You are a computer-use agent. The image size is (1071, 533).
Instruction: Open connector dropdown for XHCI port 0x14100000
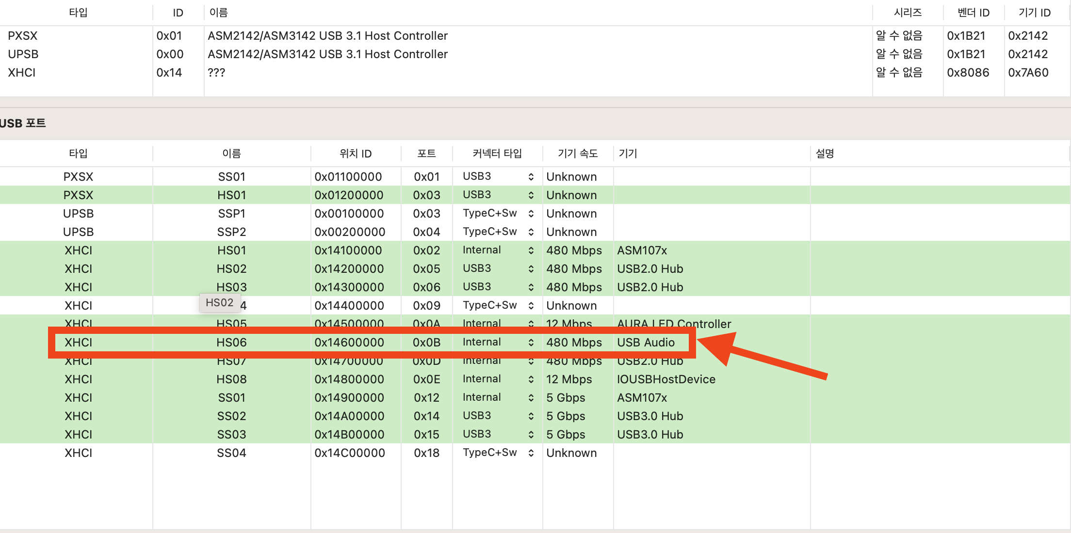pos(498,250)
